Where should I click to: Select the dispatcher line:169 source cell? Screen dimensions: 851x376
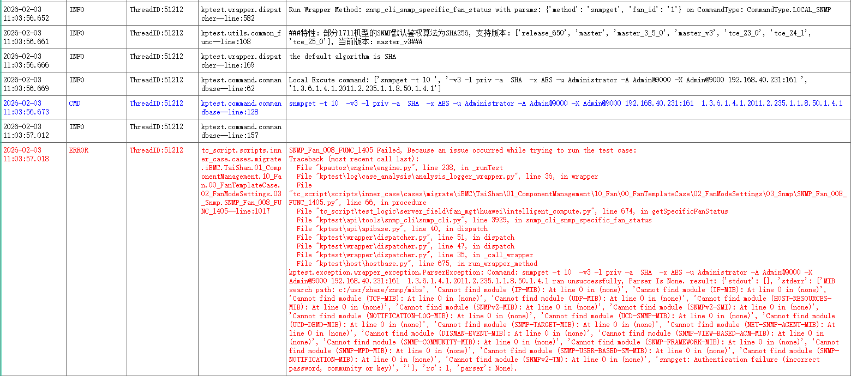pyautogui.click(x=241, y=61)
